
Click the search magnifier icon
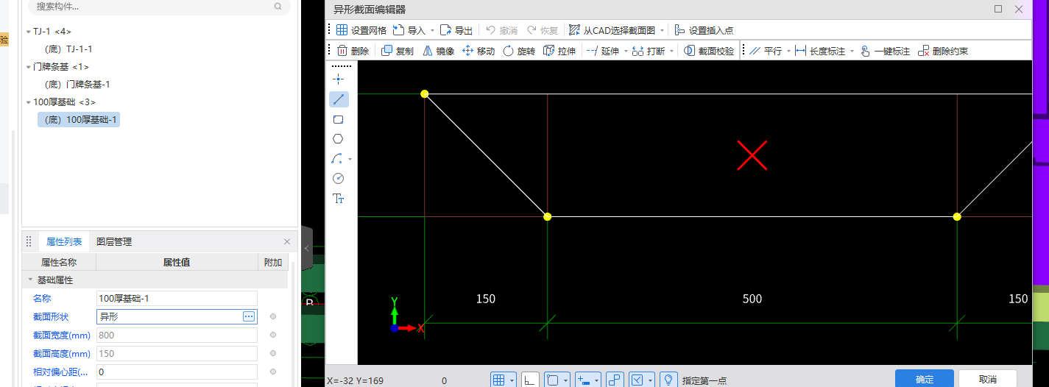(x=278, y=6)
